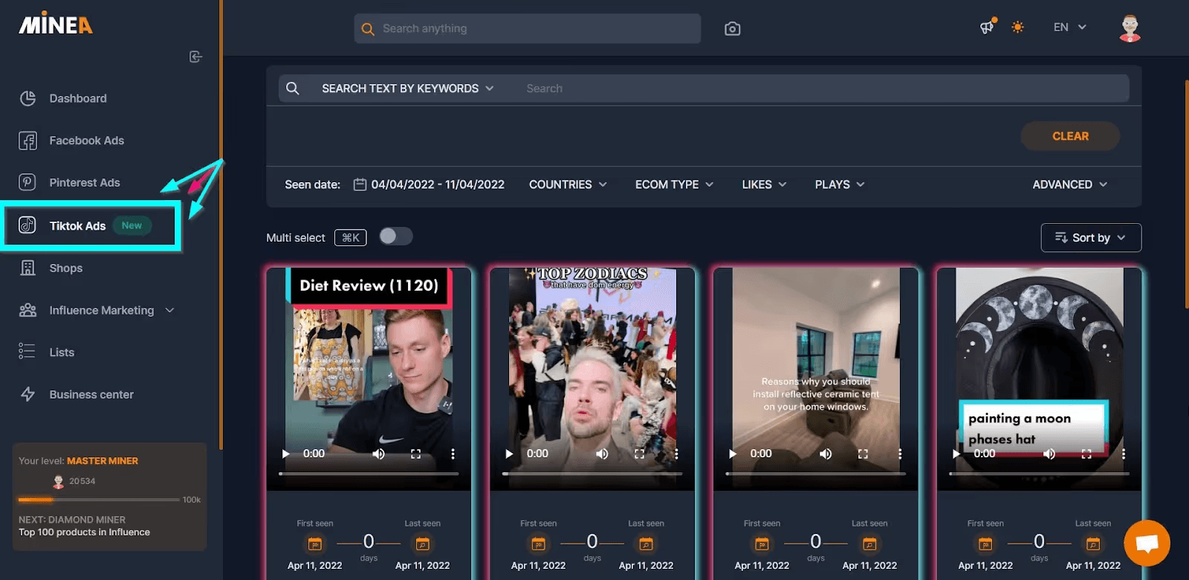Screen dimensions: 1189x580
Task: Open Lists from the sidebar
Action: click(62, 352)
